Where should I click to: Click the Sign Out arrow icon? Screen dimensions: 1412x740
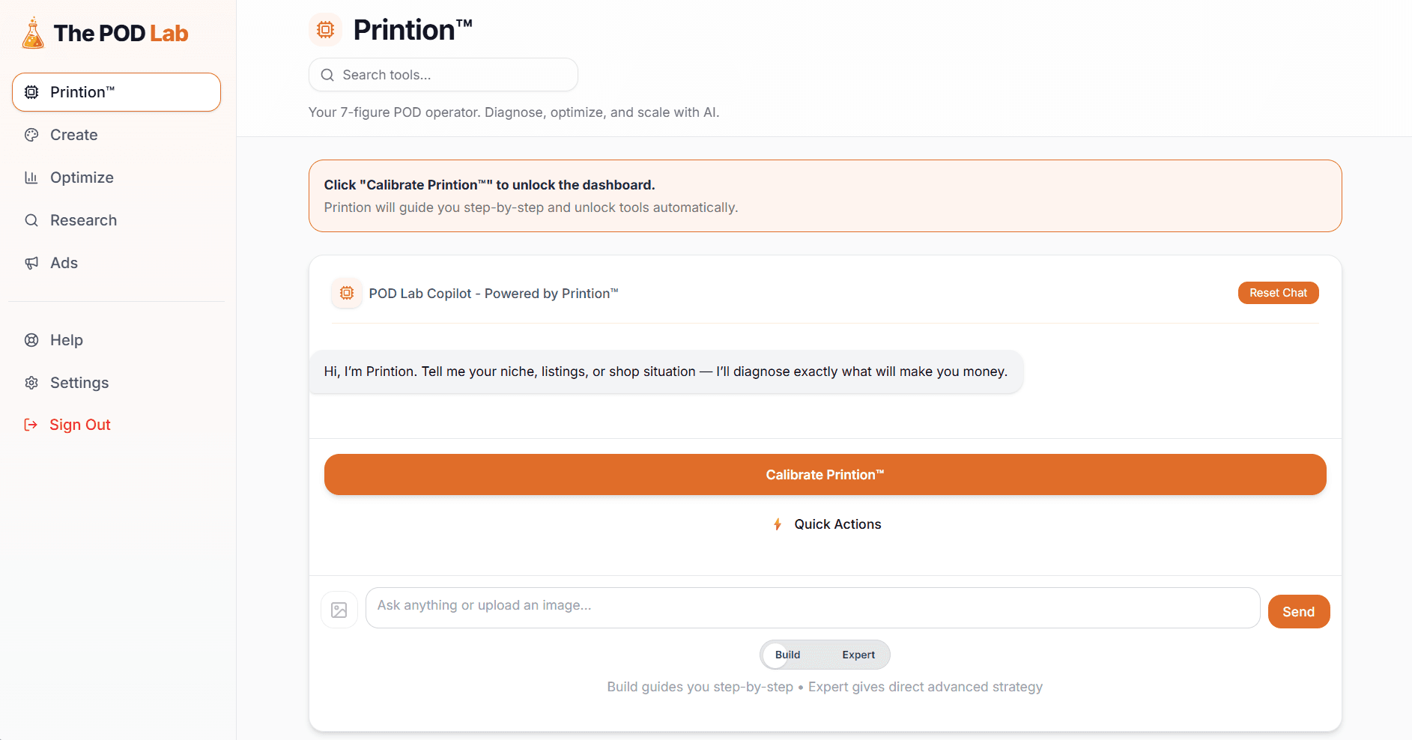point(31,424)
